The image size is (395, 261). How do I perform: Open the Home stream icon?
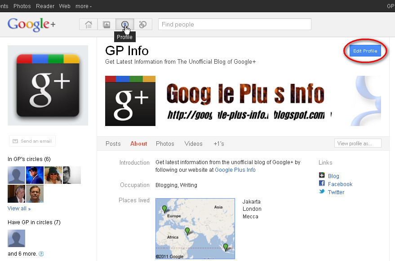coord(89,24)
